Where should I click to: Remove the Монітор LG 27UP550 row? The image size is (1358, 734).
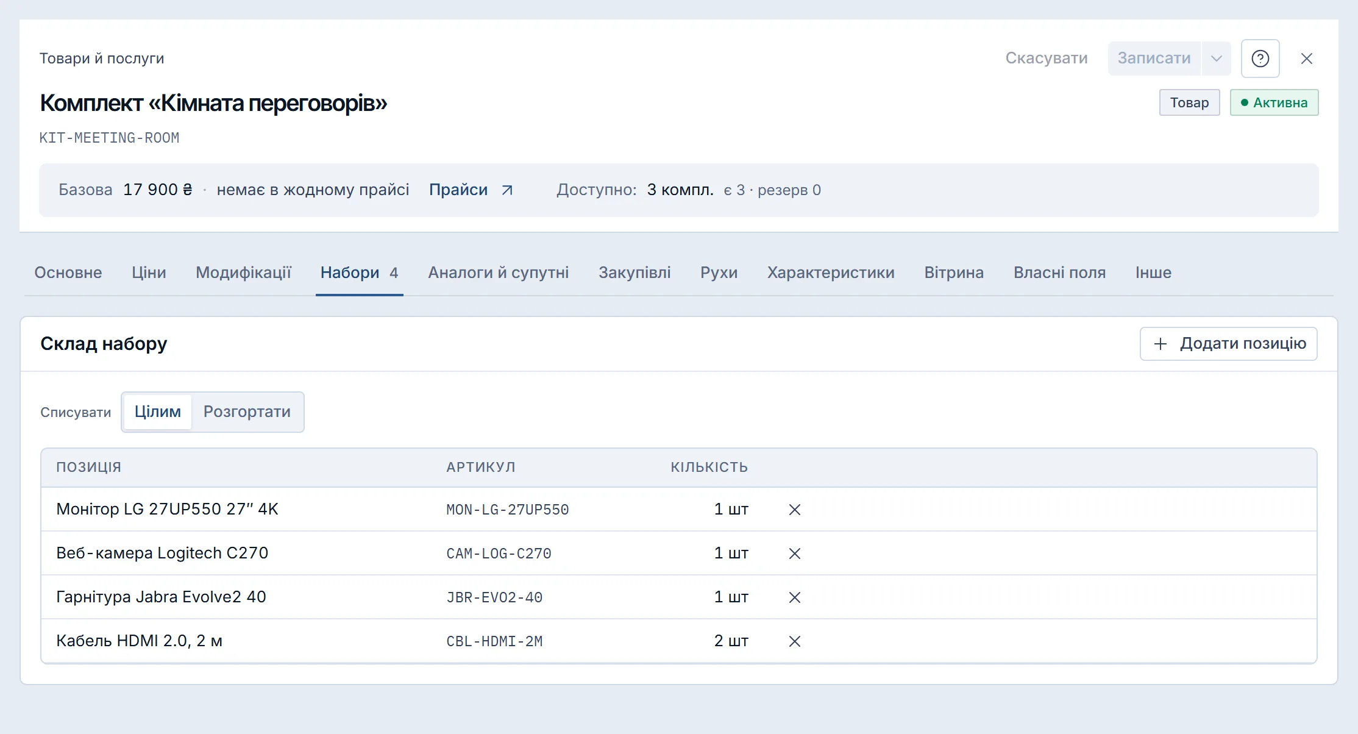pyautogui.click(x=794, y=510)
